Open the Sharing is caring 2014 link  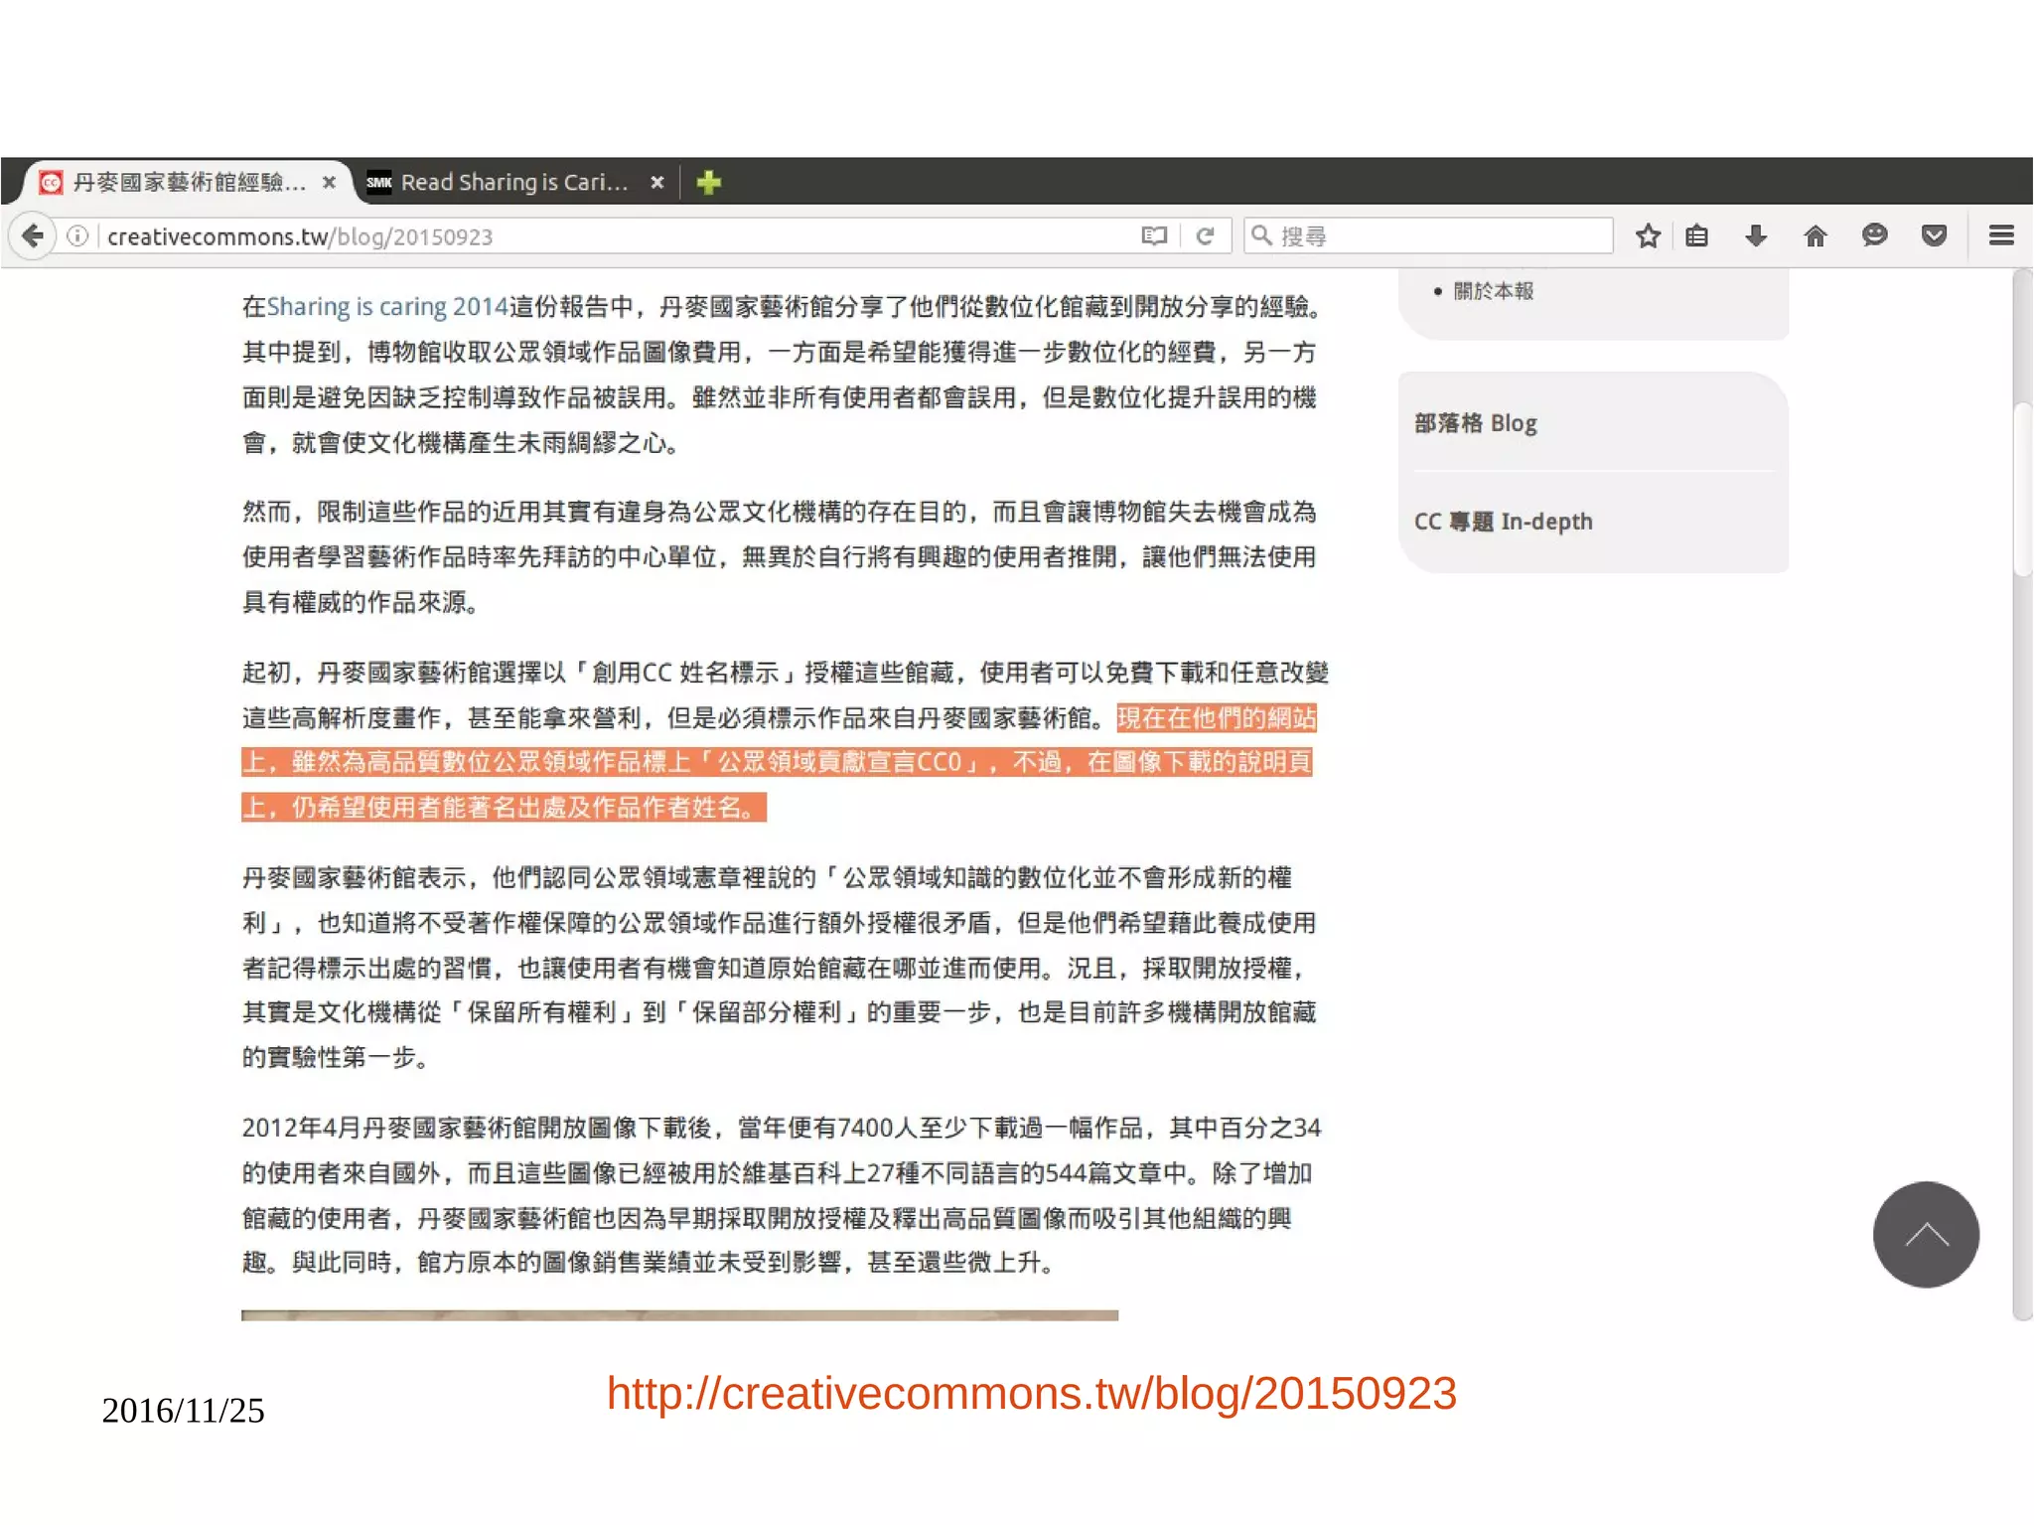tap(386, 306)
